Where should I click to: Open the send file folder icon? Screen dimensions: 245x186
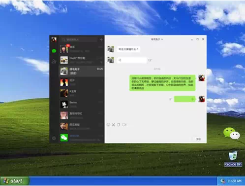click(119, 125)
